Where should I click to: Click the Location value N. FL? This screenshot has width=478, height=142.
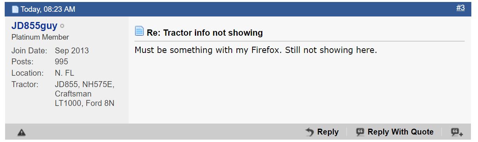[64, 73]
